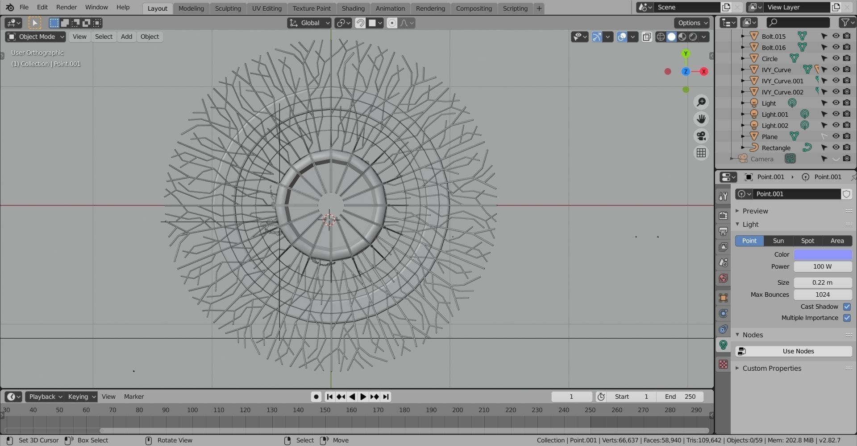Open the Object Data light bulb tab
Image resolution: width=857 pixels, height=446 pixels.
723,344
